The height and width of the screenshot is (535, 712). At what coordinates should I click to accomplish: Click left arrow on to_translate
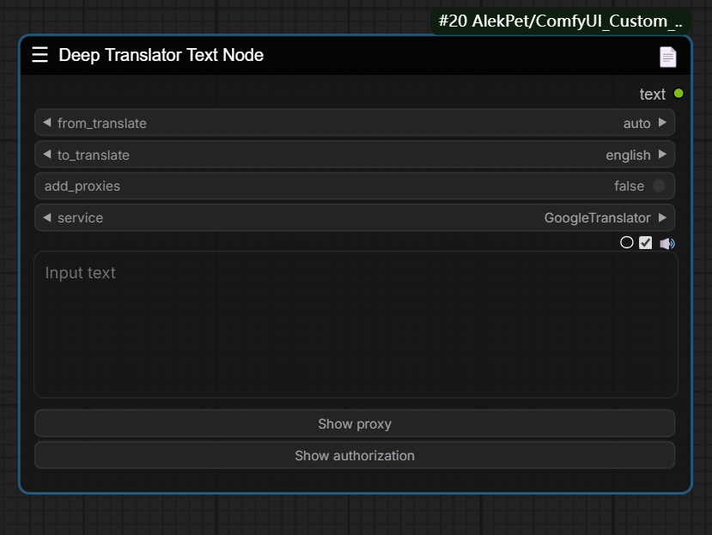(x=47, y=155)
